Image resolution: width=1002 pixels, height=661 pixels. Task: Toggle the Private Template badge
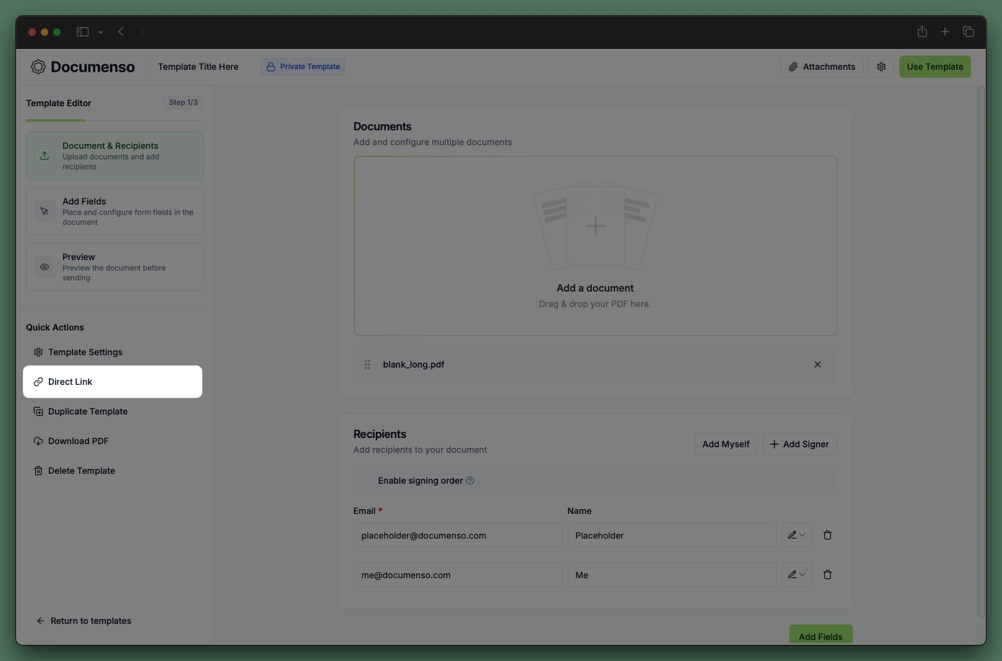pyautogui.click(x=302, y=66)
